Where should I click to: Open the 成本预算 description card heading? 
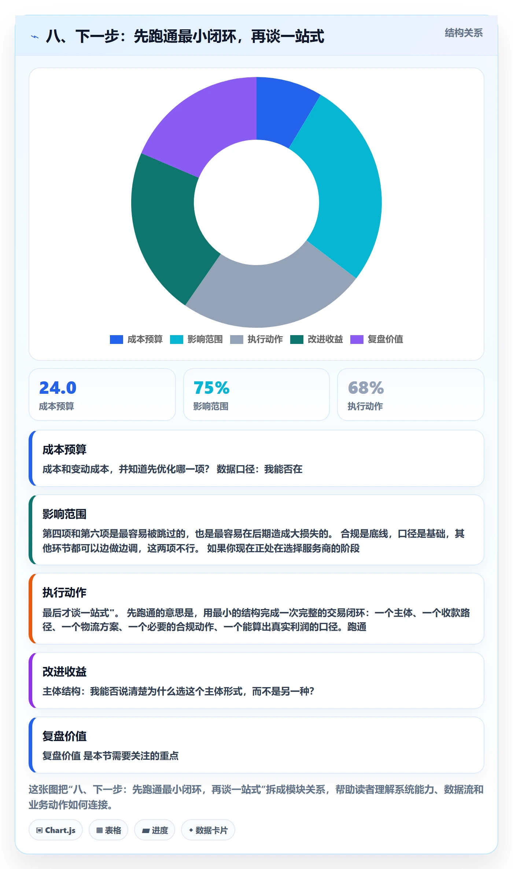click(x=64, y=450)
